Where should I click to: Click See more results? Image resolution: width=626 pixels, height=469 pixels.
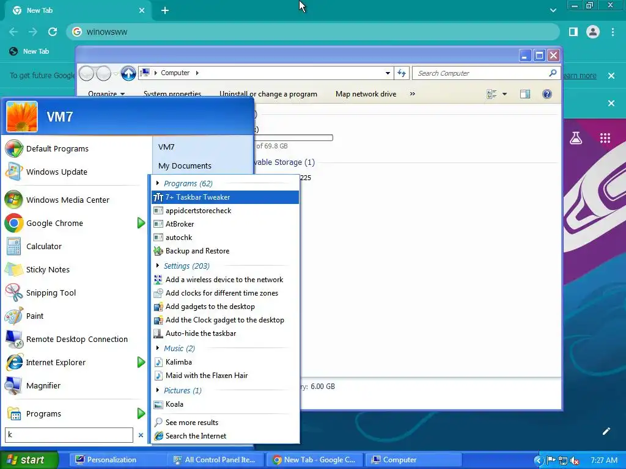(225, 423)
